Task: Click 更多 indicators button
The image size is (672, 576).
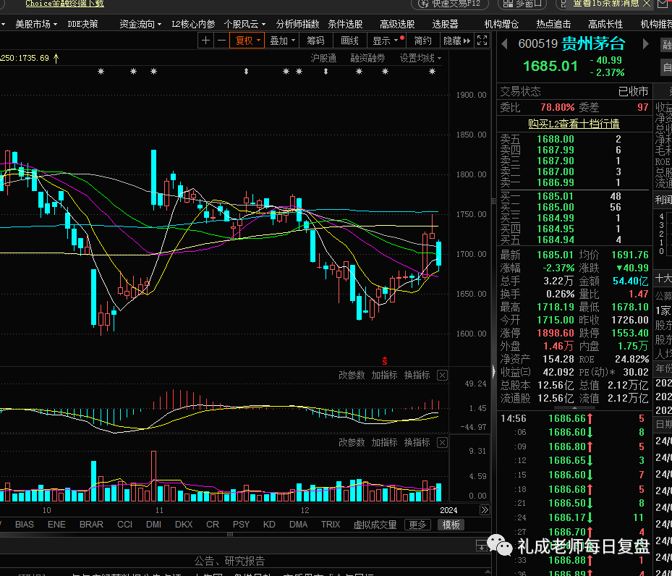Action: (418, 525)
